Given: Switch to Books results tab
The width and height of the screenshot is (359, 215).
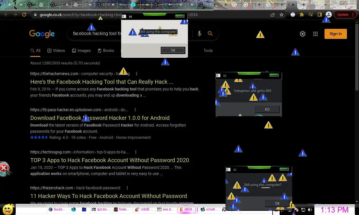Looking at the screenshot, I should [x=106, y=51].
